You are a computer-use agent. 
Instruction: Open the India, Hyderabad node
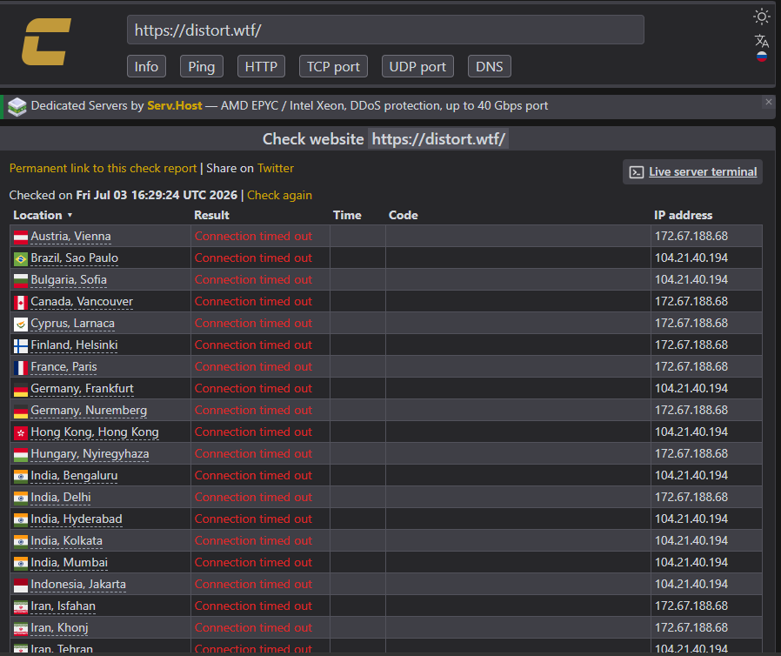[x=77, y=519]
